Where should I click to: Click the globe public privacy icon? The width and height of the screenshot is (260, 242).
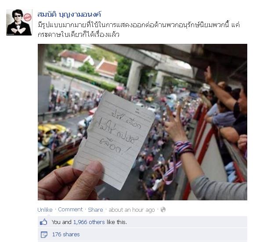163,210
